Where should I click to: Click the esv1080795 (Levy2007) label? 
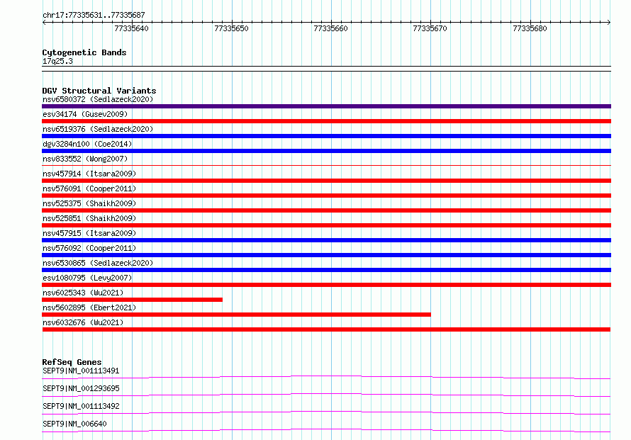(87, 278)
